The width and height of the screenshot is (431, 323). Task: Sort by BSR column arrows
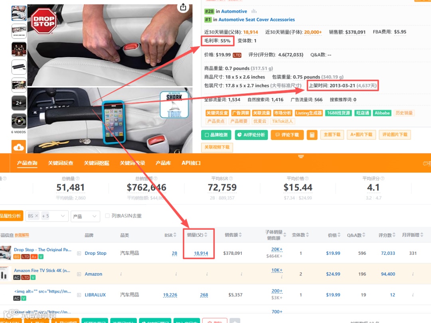pyautogui.click(x=175, y=235)
